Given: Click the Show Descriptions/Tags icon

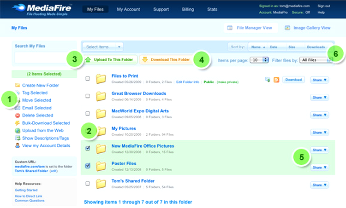Looking at the screenshot, I should [x=18, y=138].
